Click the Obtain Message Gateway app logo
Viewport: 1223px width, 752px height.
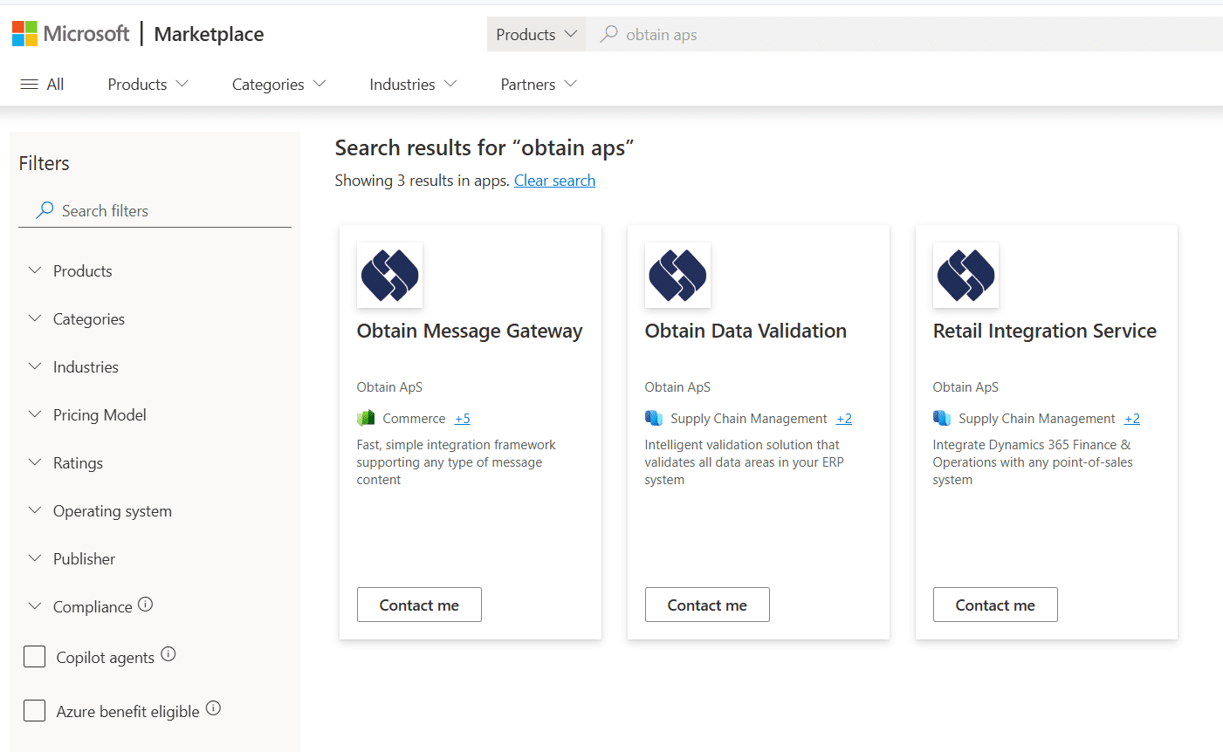tap(389, 275)
